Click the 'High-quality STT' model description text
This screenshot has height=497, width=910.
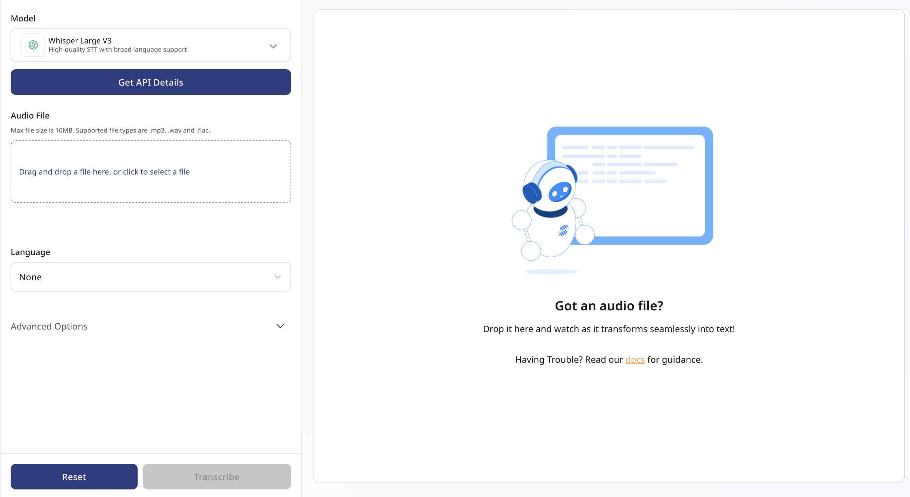click(117, 50)
